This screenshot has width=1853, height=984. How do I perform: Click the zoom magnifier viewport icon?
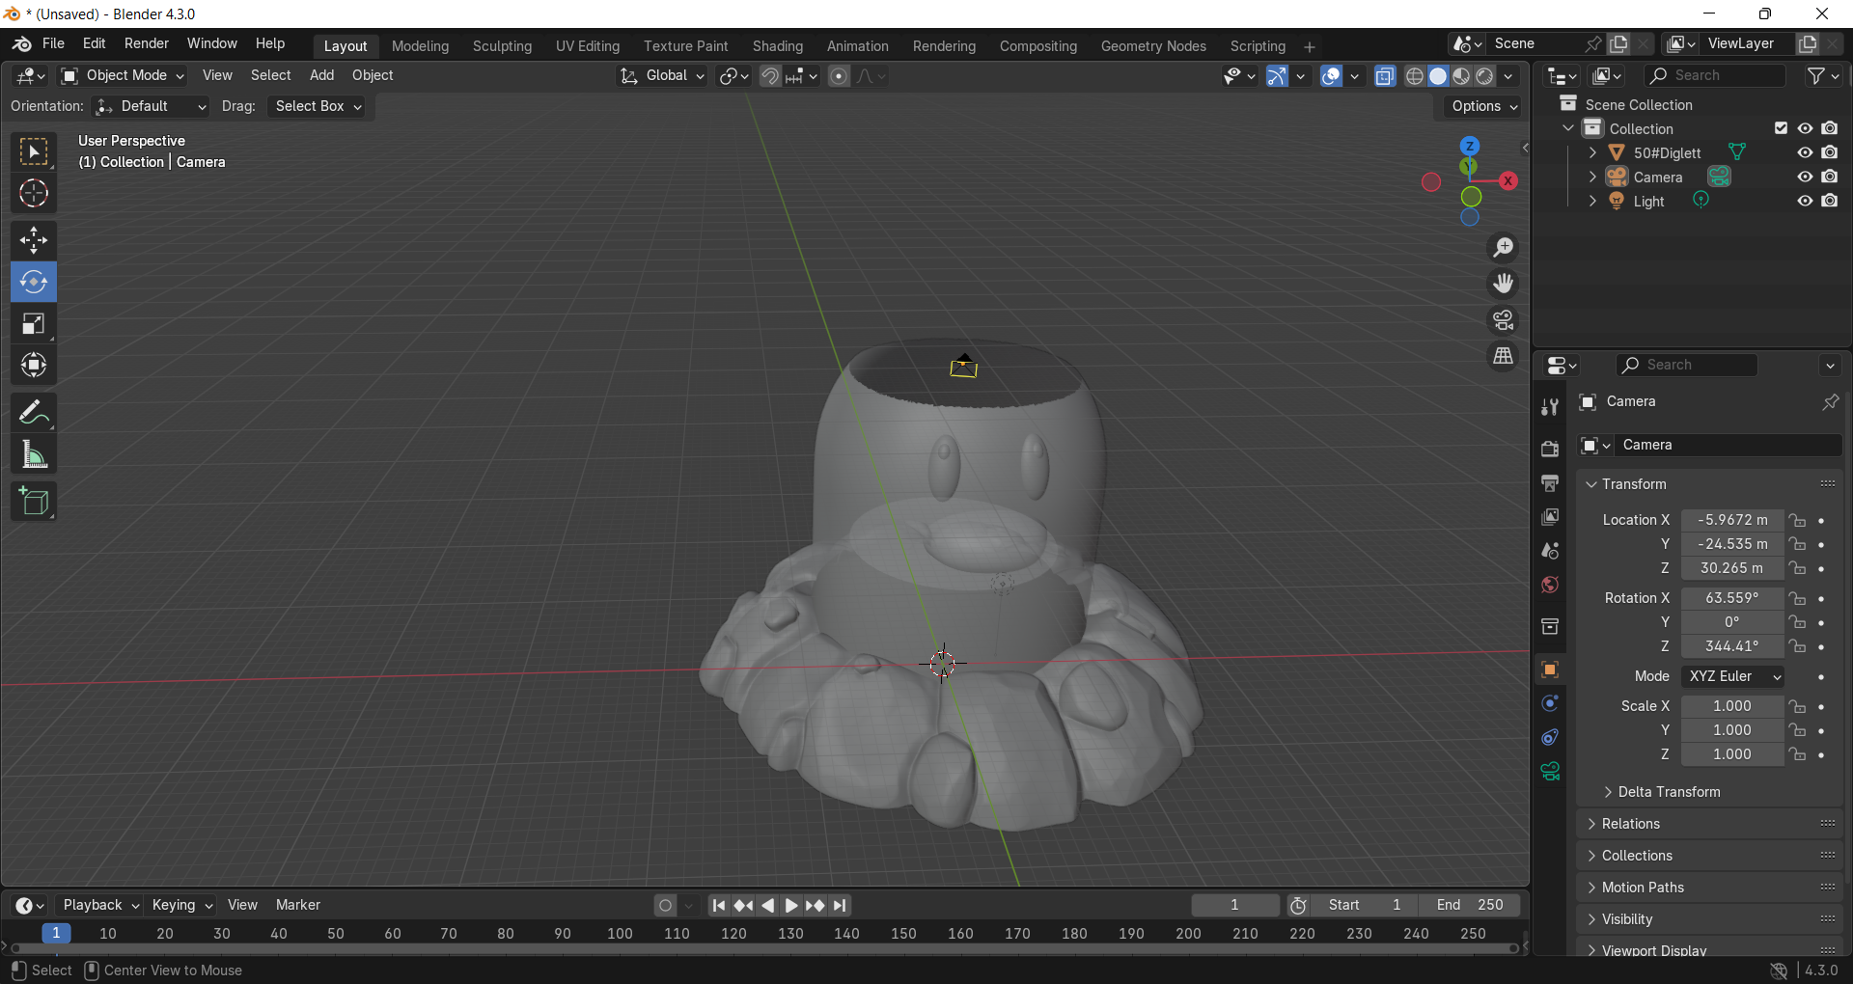tap(1503, 248)
